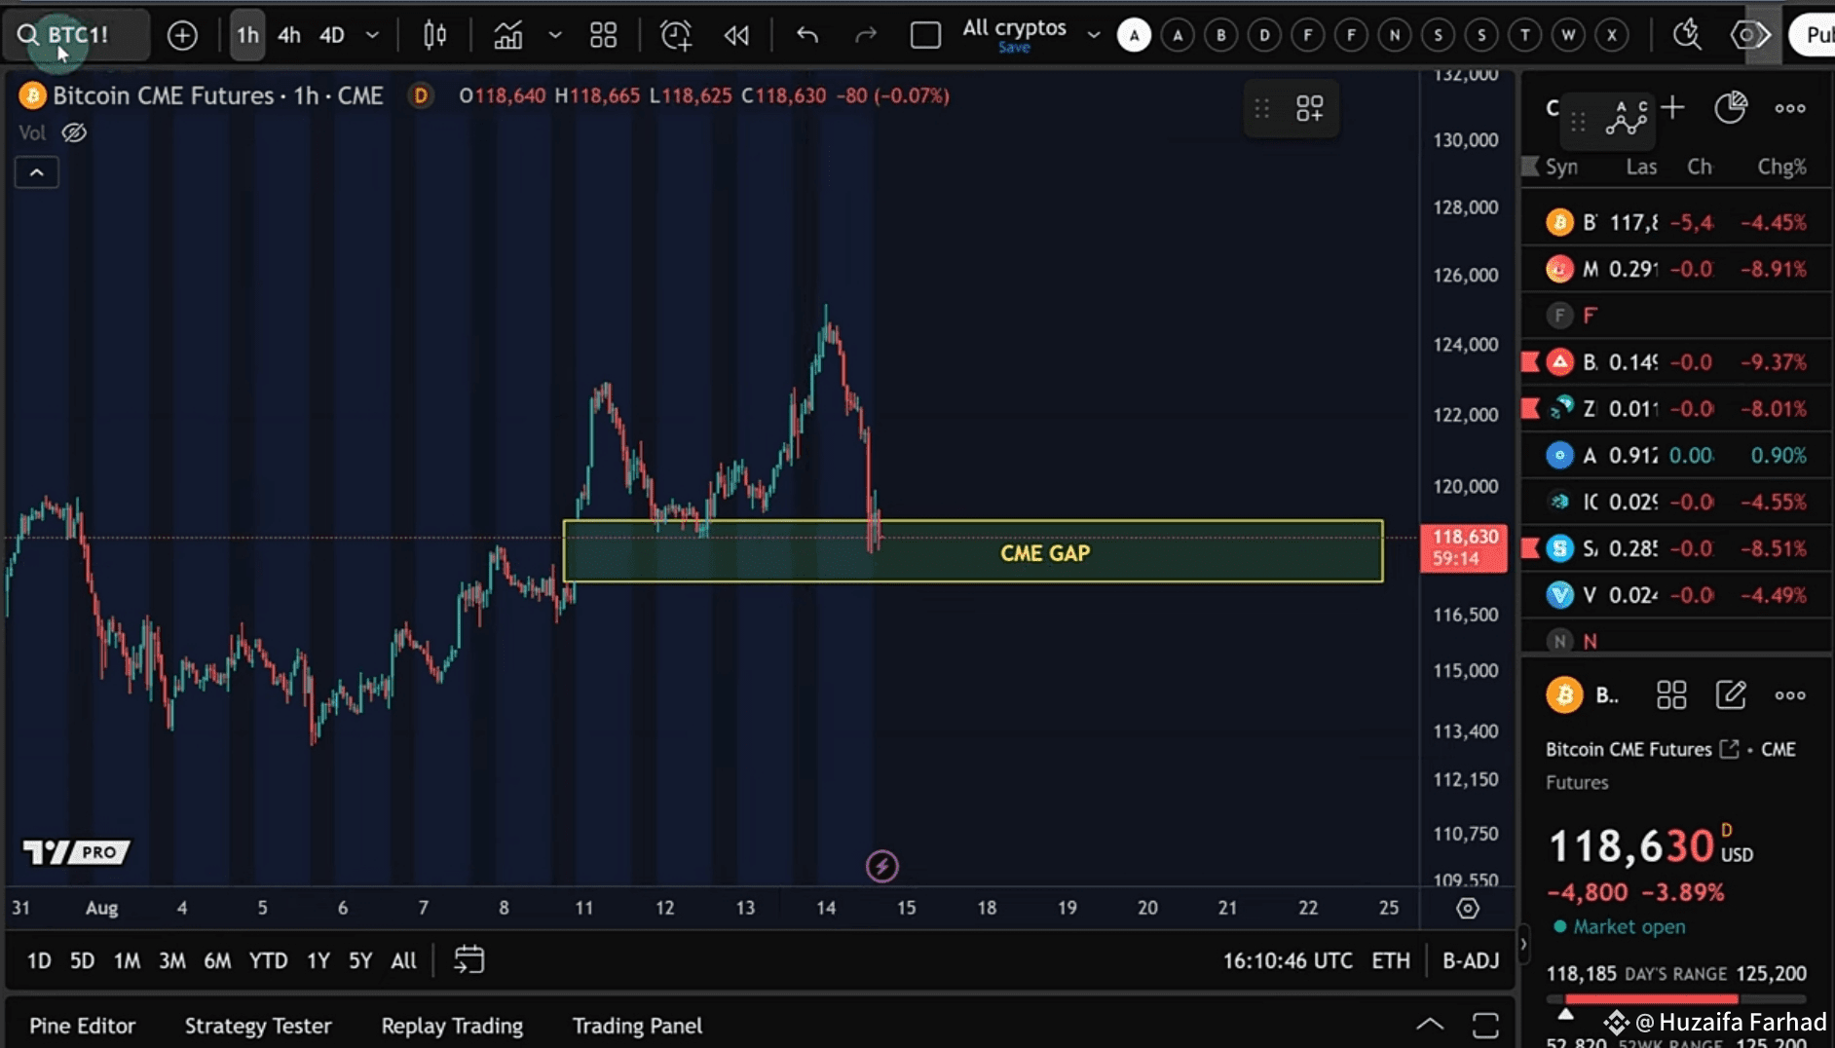Image resolution: width=1835 pixels, height=1048 pixels.
Task: Switch to the N layout circle
Action: point(1395,35)
